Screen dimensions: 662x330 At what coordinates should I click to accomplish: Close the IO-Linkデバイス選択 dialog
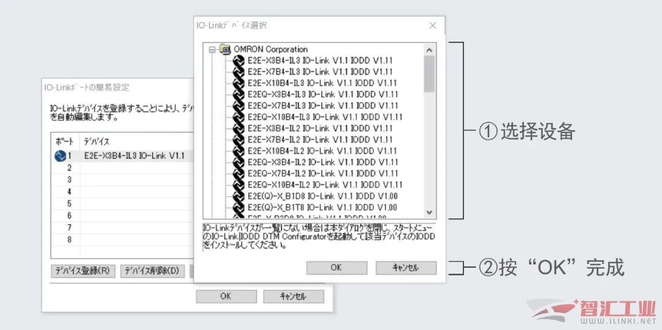point(432,26)
